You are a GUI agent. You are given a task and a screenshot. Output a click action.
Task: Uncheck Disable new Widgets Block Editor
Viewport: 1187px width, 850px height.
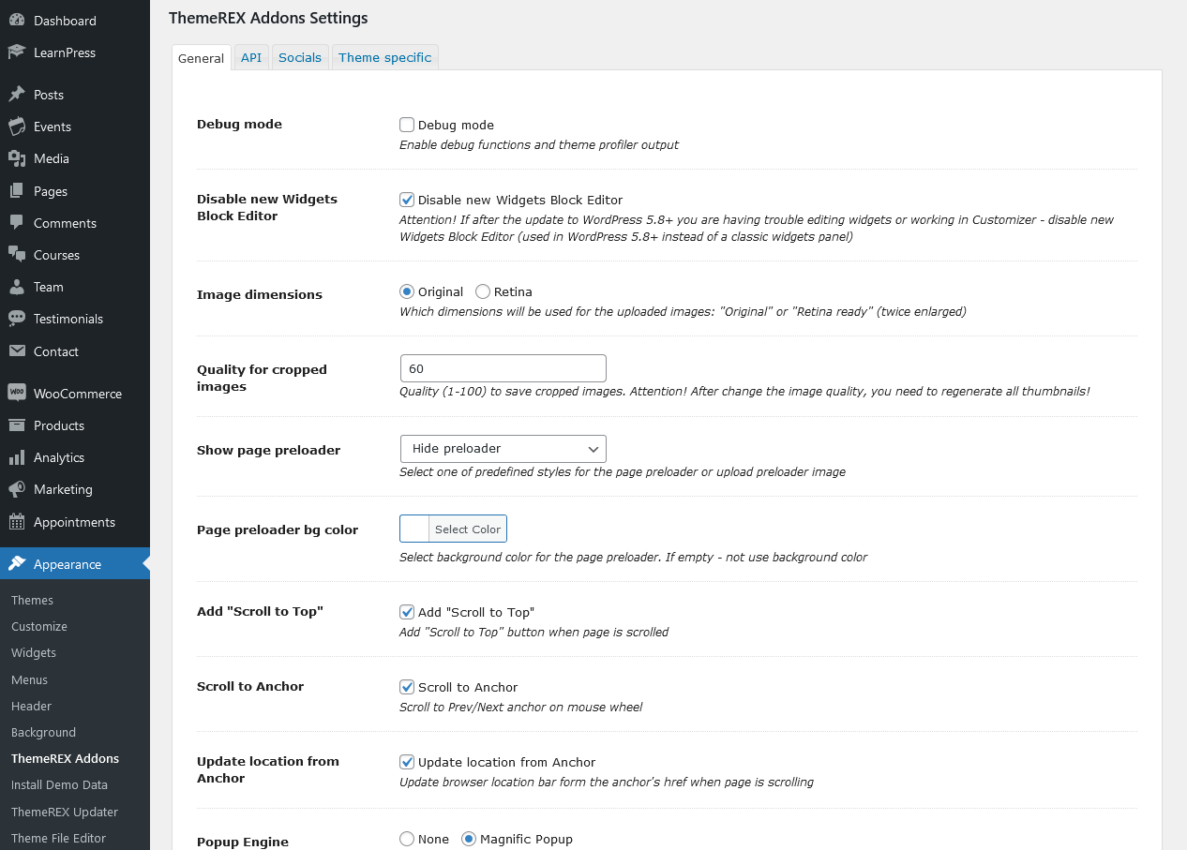407,200
